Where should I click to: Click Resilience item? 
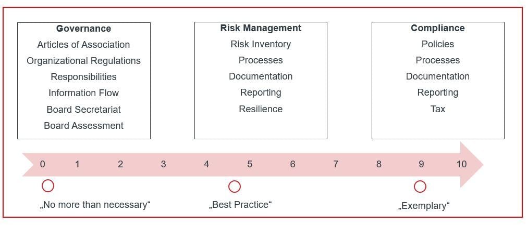(261, 109)
